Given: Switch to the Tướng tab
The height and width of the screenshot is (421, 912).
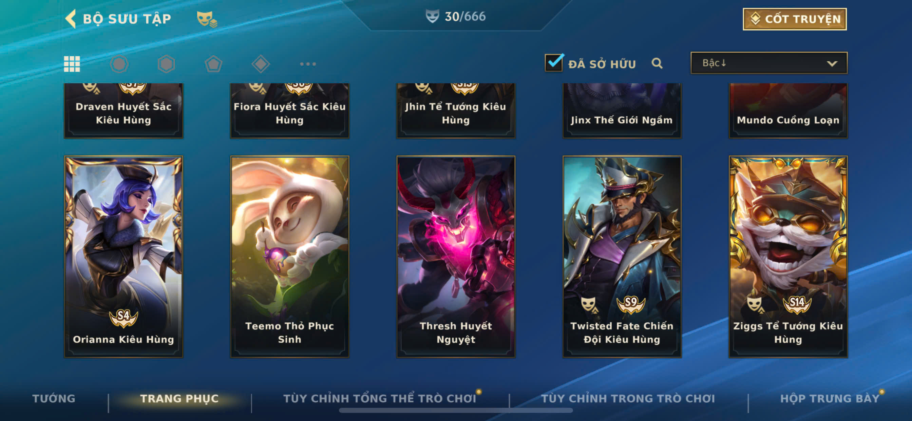Looking at the screenshot, I should click(x=54, y=398).
